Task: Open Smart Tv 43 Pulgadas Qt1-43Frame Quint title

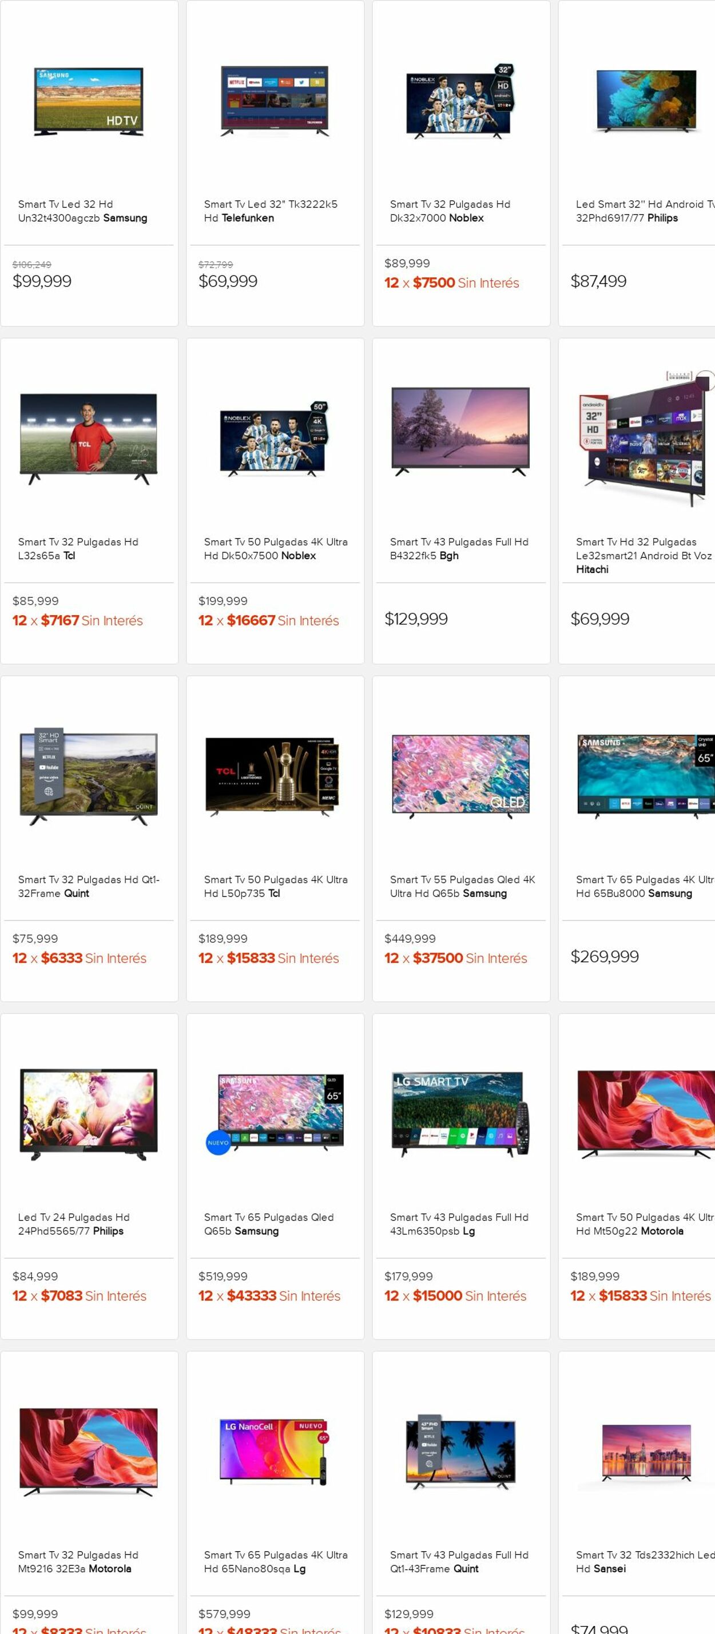Action: point(459,1561)
